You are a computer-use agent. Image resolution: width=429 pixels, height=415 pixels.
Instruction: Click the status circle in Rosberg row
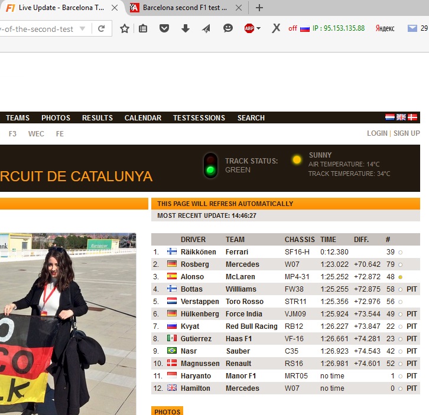click(400, 264)
